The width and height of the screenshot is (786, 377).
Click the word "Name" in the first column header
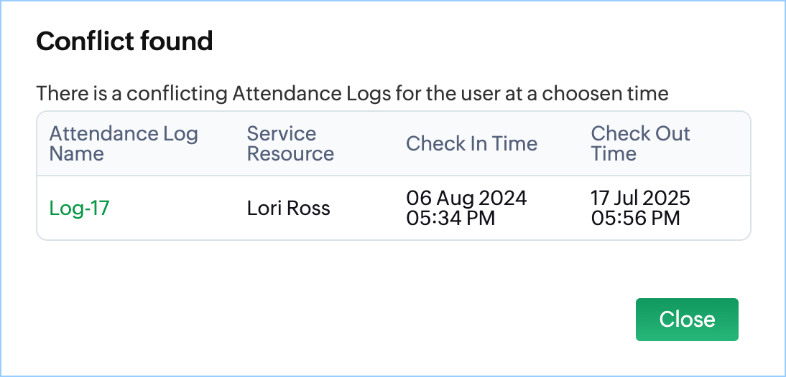pyautogui.click(x=76, y=153)
